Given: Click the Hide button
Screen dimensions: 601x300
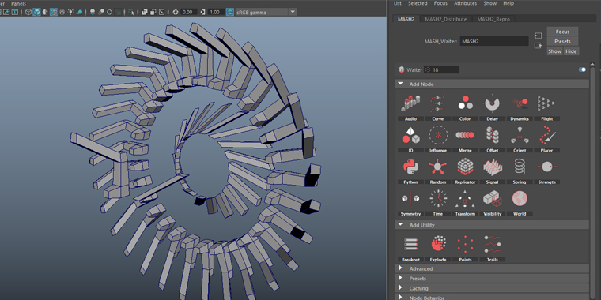Looking at the screenshot, I should [x=571, y=51].
